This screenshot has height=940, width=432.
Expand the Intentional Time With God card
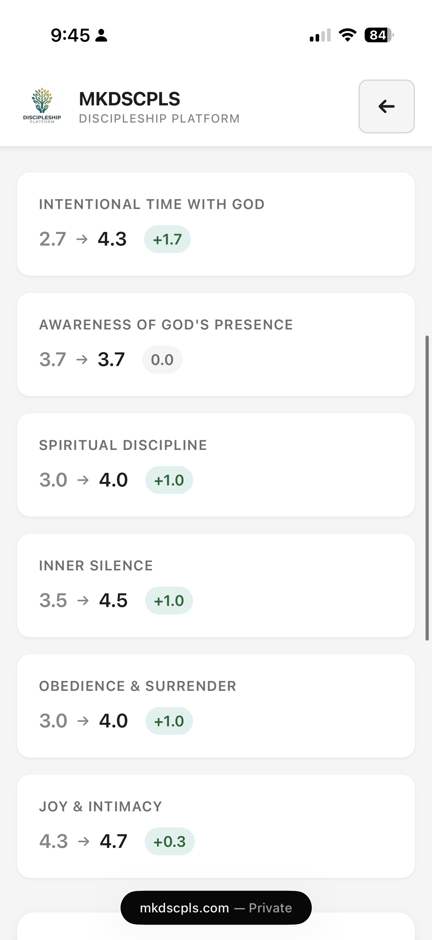(216, 223)
